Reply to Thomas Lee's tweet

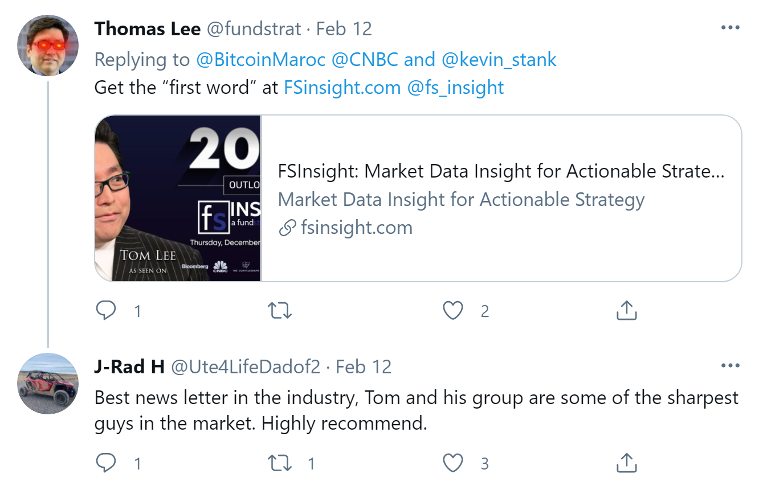pos(106,311)
